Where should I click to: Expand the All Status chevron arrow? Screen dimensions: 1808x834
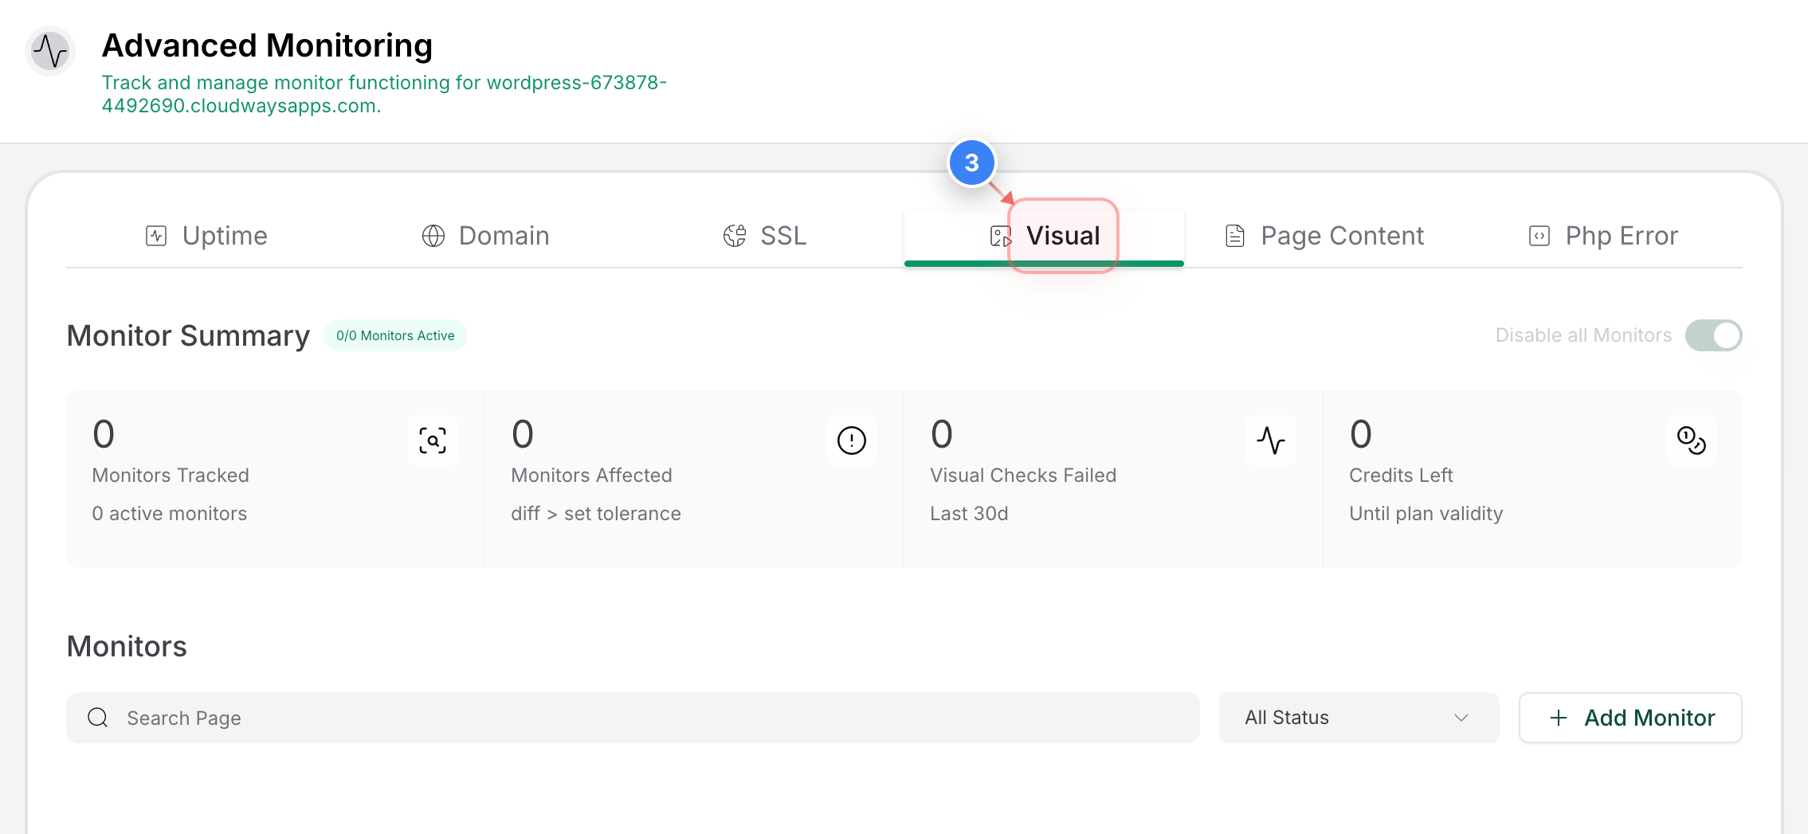tap(1461, 718)
